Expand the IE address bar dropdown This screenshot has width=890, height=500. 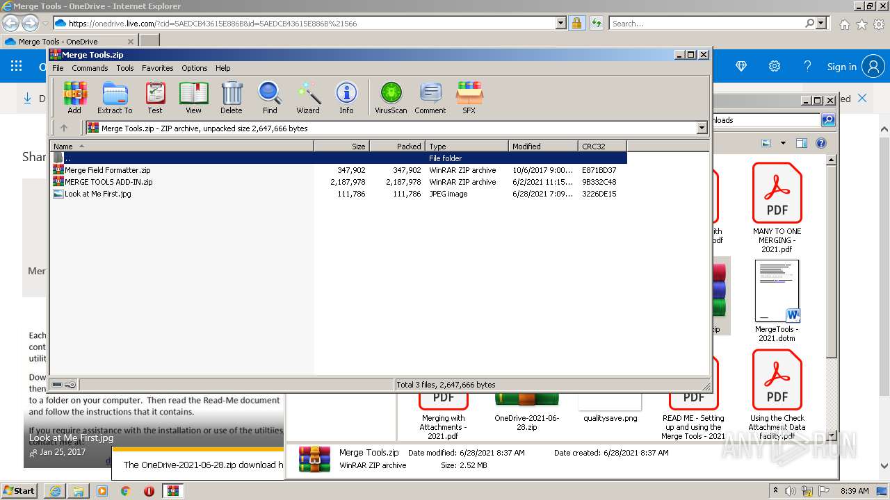tap(561, 23)
